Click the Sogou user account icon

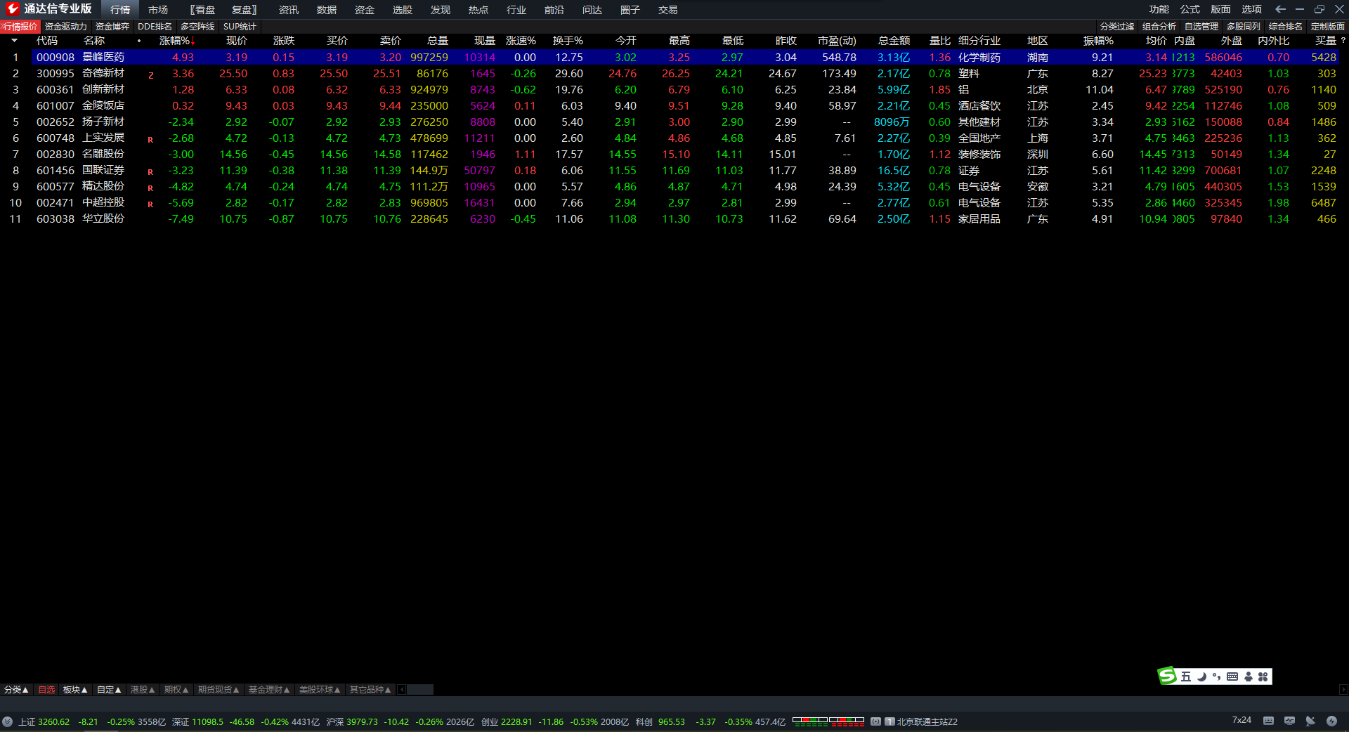coord(1248,677)
